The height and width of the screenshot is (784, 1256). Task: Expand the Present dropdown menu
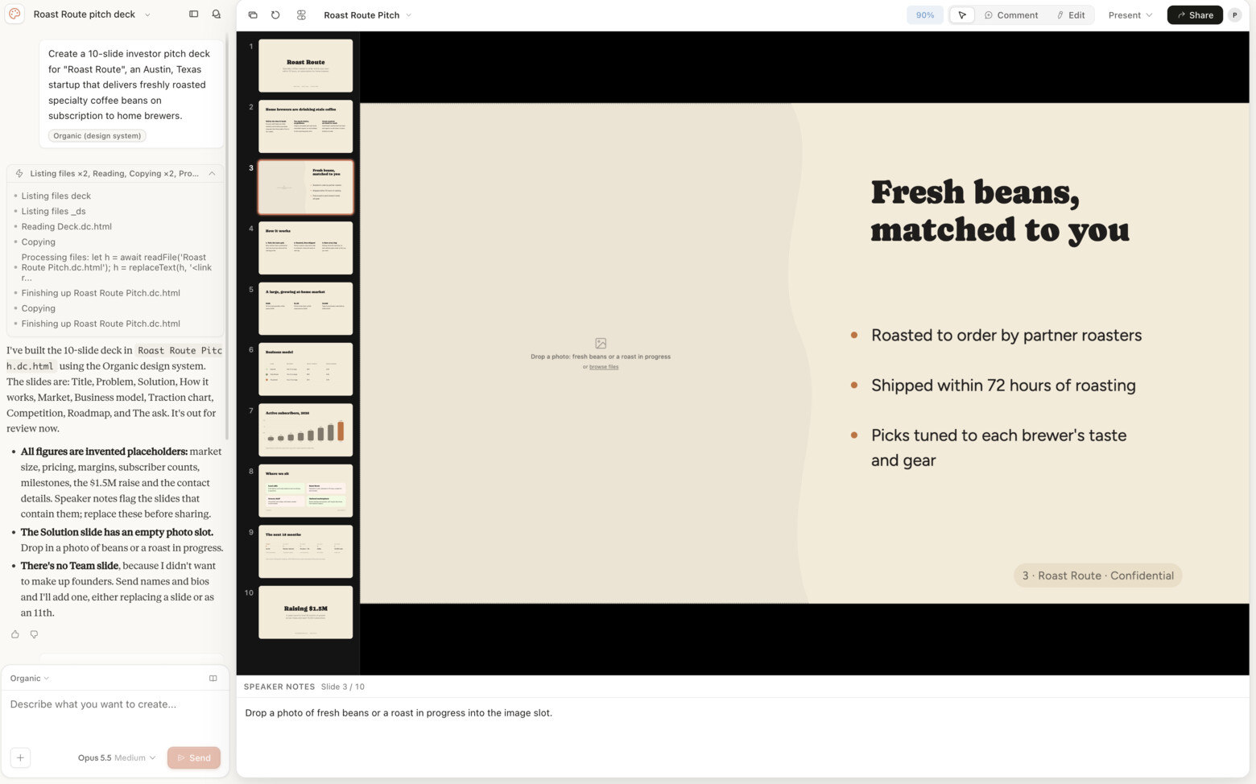1130,14
